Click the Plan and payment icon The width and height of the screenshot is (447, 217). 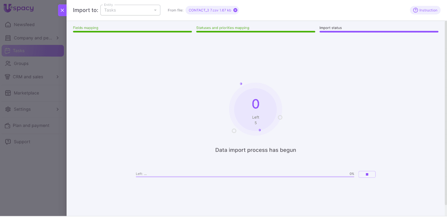click(x=8, y=126)
